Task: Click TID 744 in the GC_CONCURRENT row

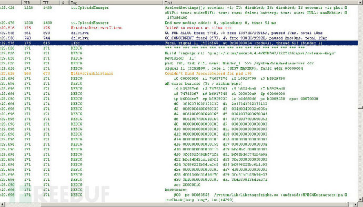Action: (x=46, y=38)
